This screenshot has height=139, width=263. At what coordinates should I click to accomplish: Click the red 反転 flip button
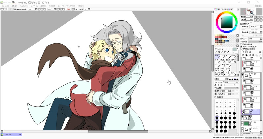68,9
